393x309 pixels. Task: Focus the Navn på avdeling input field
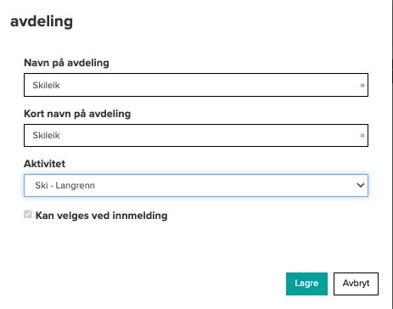pos(196,85)
